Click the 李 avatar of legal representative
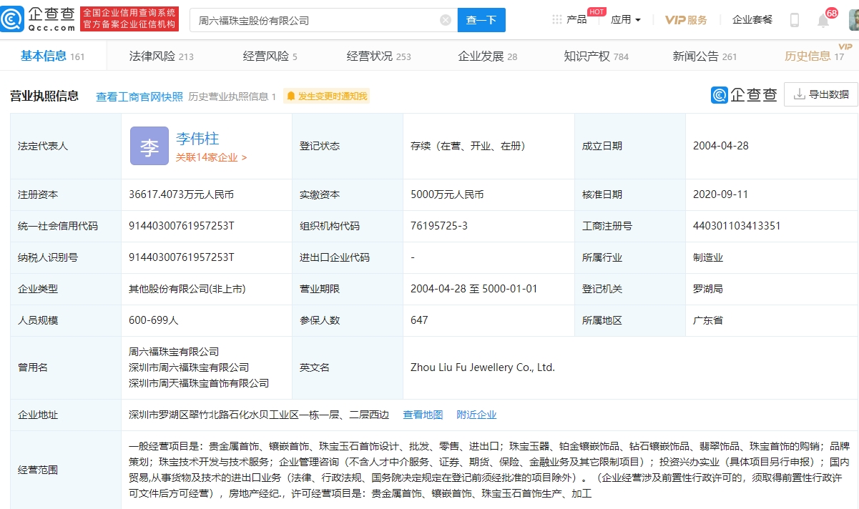859x509 pixels. (x=149, y=146)
